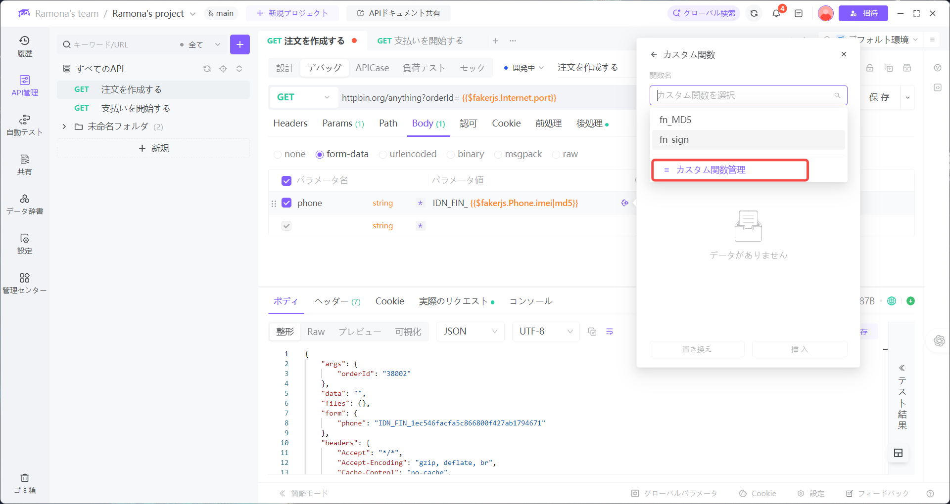Click the notification bell icon
The height and width of the screenshot is (504, 950).
[x=775, y=13]
